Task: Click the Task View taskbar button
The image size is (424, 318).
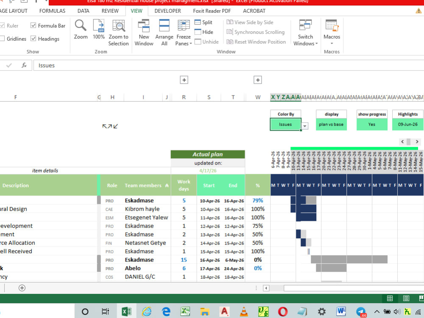Action: pyautogui.click(x=105, y=312)
